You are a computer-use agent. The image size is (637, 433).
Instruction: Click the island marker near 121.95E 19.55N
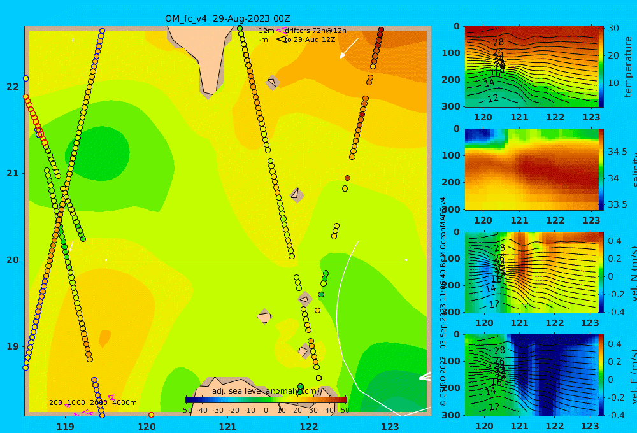click(x=305, y=299)
